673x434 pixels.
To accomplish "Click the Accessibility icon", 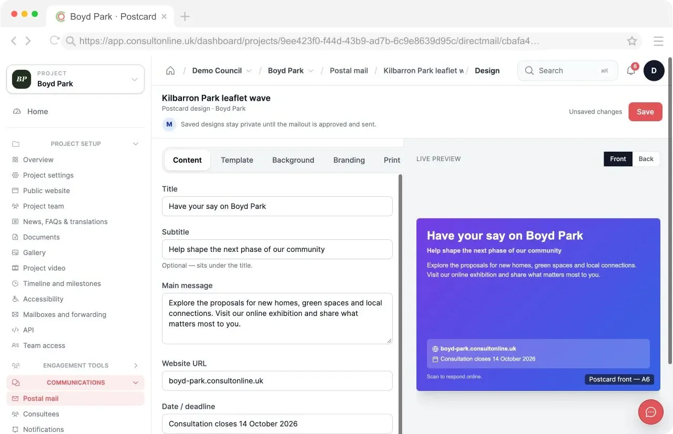I will coord(15,299).
